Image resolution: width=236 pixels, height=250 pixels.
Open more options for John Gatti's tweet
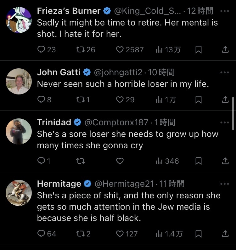[225, 72]
